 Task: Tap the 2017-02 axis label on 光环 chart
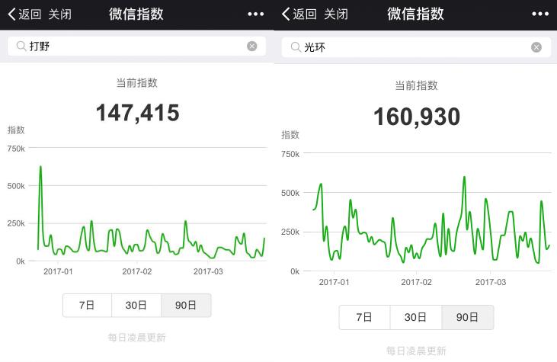pyautogui.click(x=416, y=283)
